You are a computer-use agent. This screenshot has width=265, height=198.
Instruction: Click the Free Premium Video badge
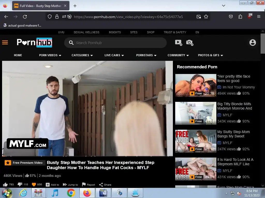pyautogui.click(x=25, y=163)
